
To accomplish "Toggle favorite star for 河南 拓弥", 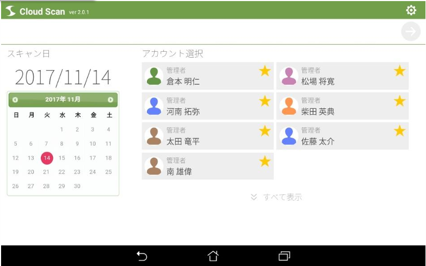I will click(264, 101).
